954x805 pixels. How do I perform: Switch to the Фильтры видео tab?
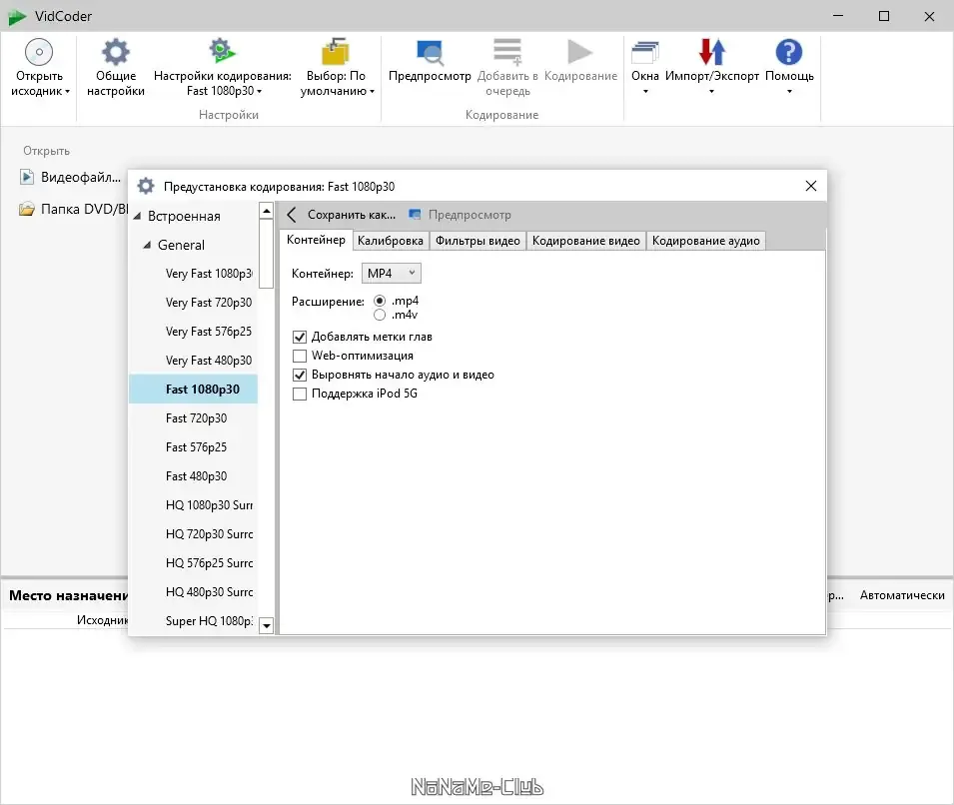coord(477,241)
